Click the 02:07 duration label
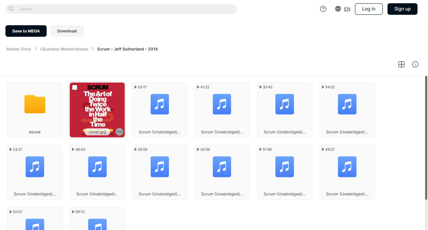 tap(17, 212)
